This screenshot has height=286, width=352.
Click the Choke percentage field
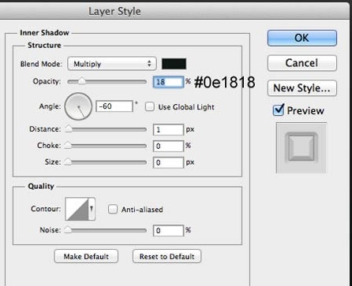pyautogui.click(x=168, y=146)
